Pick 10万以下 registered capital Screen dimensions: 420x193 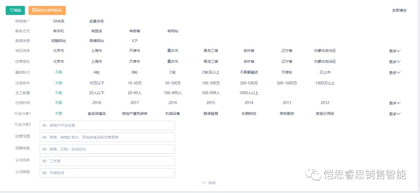(97, 83)
